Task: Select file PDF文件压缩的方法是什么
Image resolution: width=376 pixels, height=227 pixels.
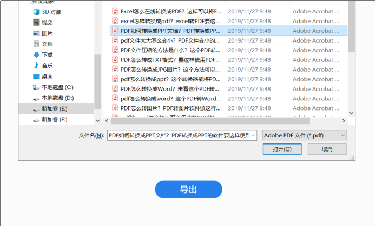Action: pyautogui.click(x=170, y=50)
